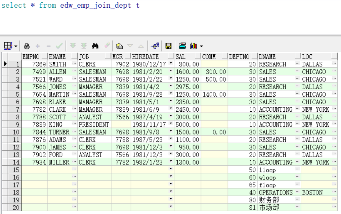Open date picker for 1987/5/23 hiredate

tap(171, 139)
